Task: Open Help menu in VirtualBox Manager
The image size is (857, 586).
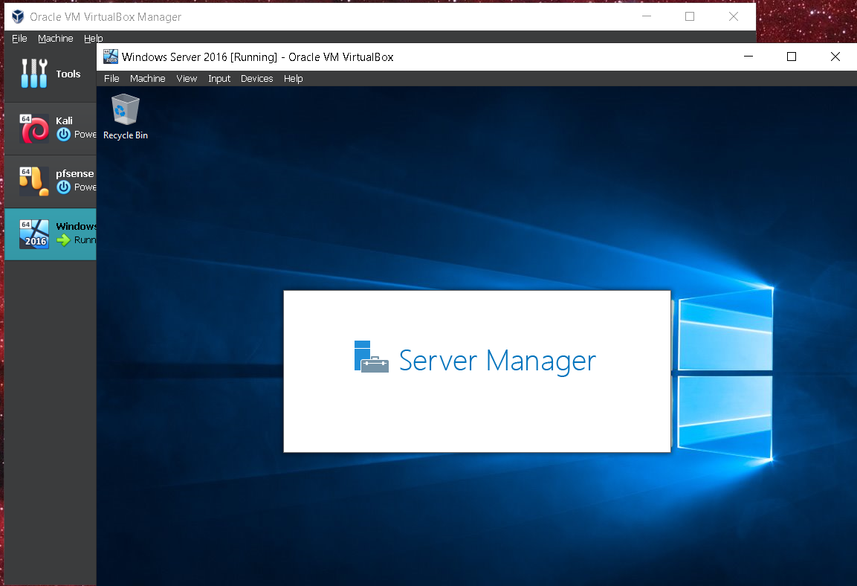Action: (x=94, y=38)
